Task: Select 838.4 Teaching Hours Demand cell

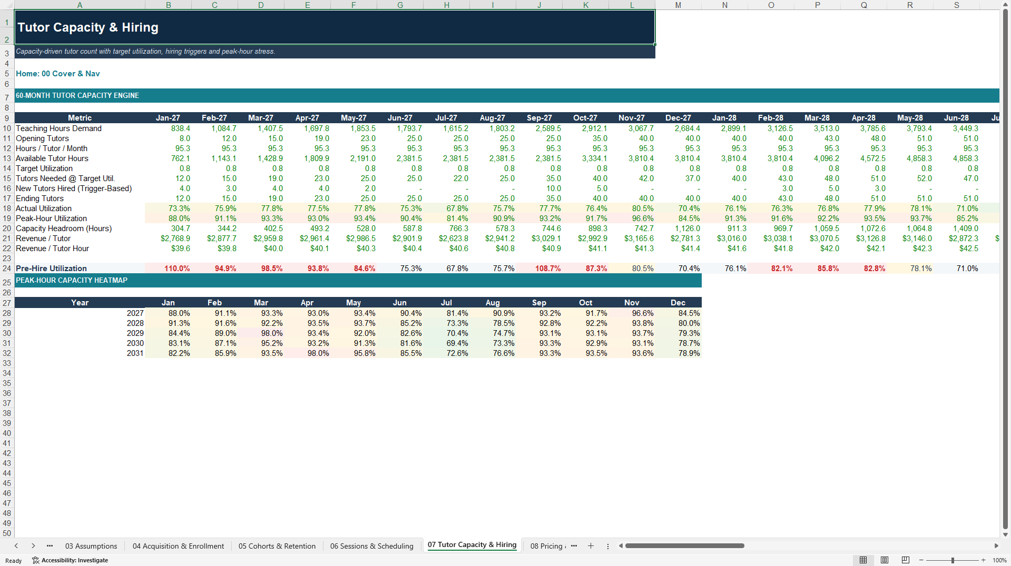Action: tap(169, 128)
